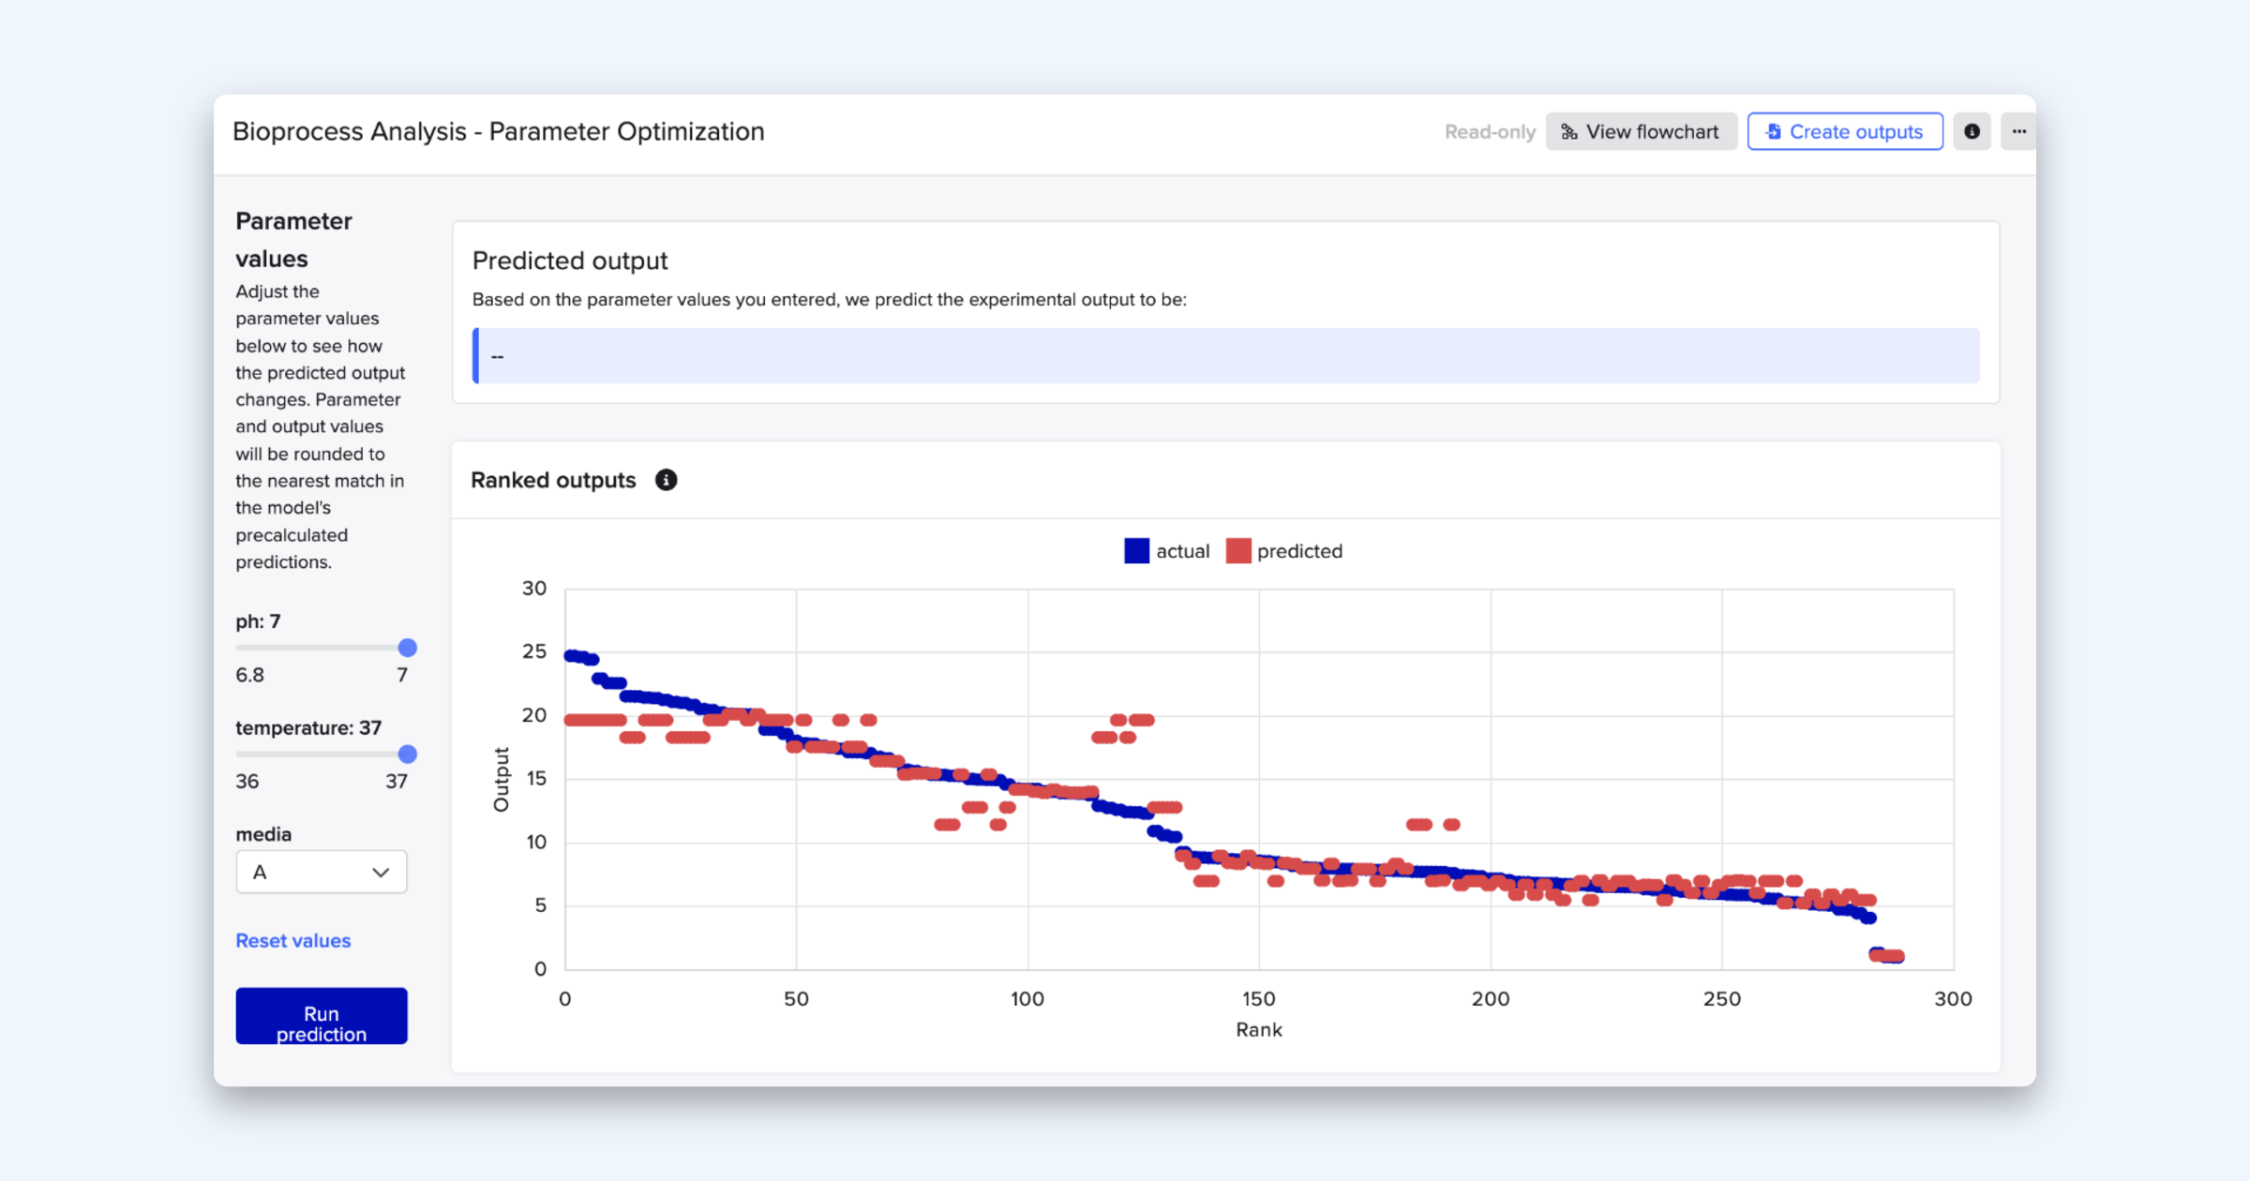Open the more options ellipsis menu
This screenshot has width=2250, height=1181.
(2018, 132)
